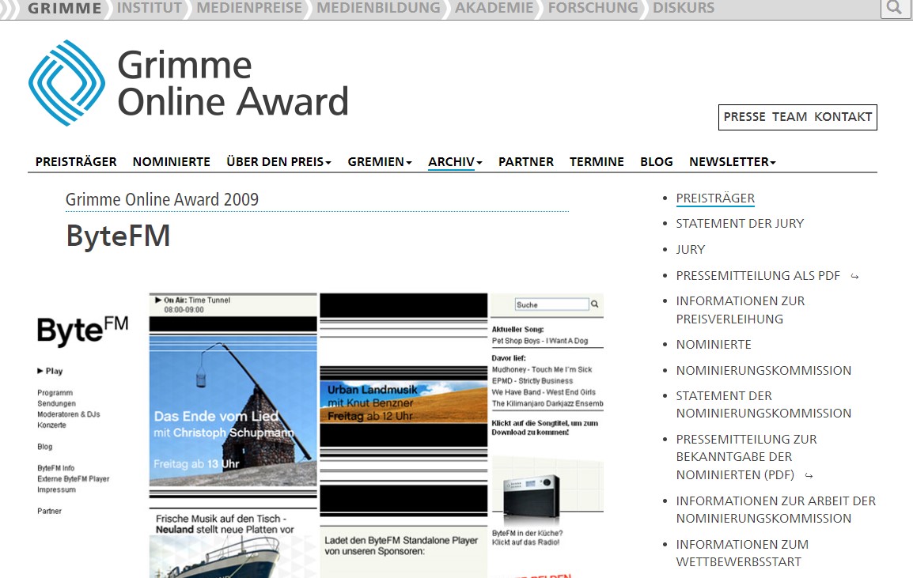Image resolution: width=913 pixels, height=578 pixels.
Task: Open PREISTRÄGER link in sidebar
Action: [715, 198]
